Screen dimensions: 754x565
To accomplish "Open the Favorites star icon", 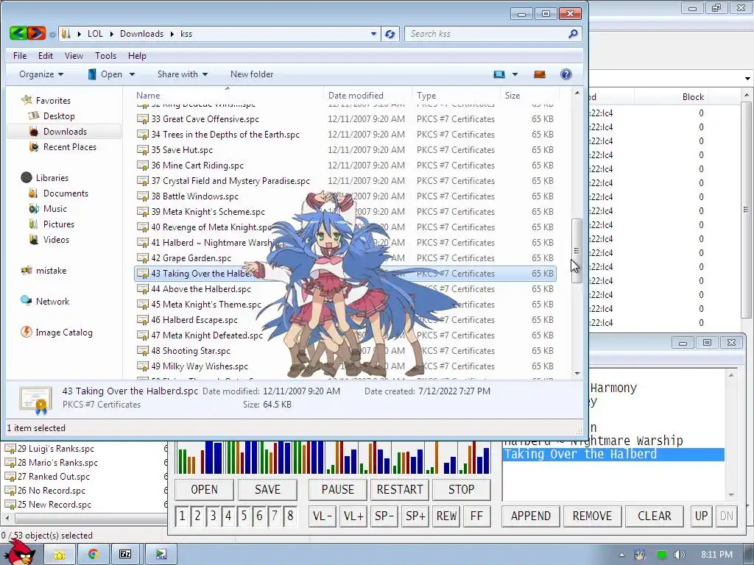I will point(27,100).
